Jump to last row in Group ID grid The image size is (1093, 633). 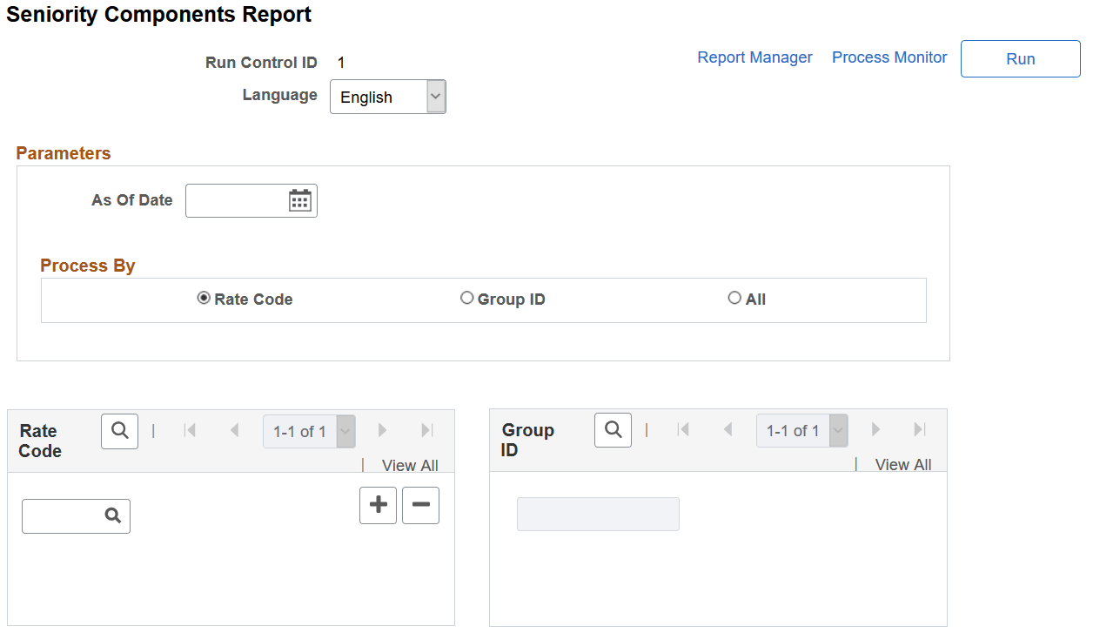[x=920, y=429]
